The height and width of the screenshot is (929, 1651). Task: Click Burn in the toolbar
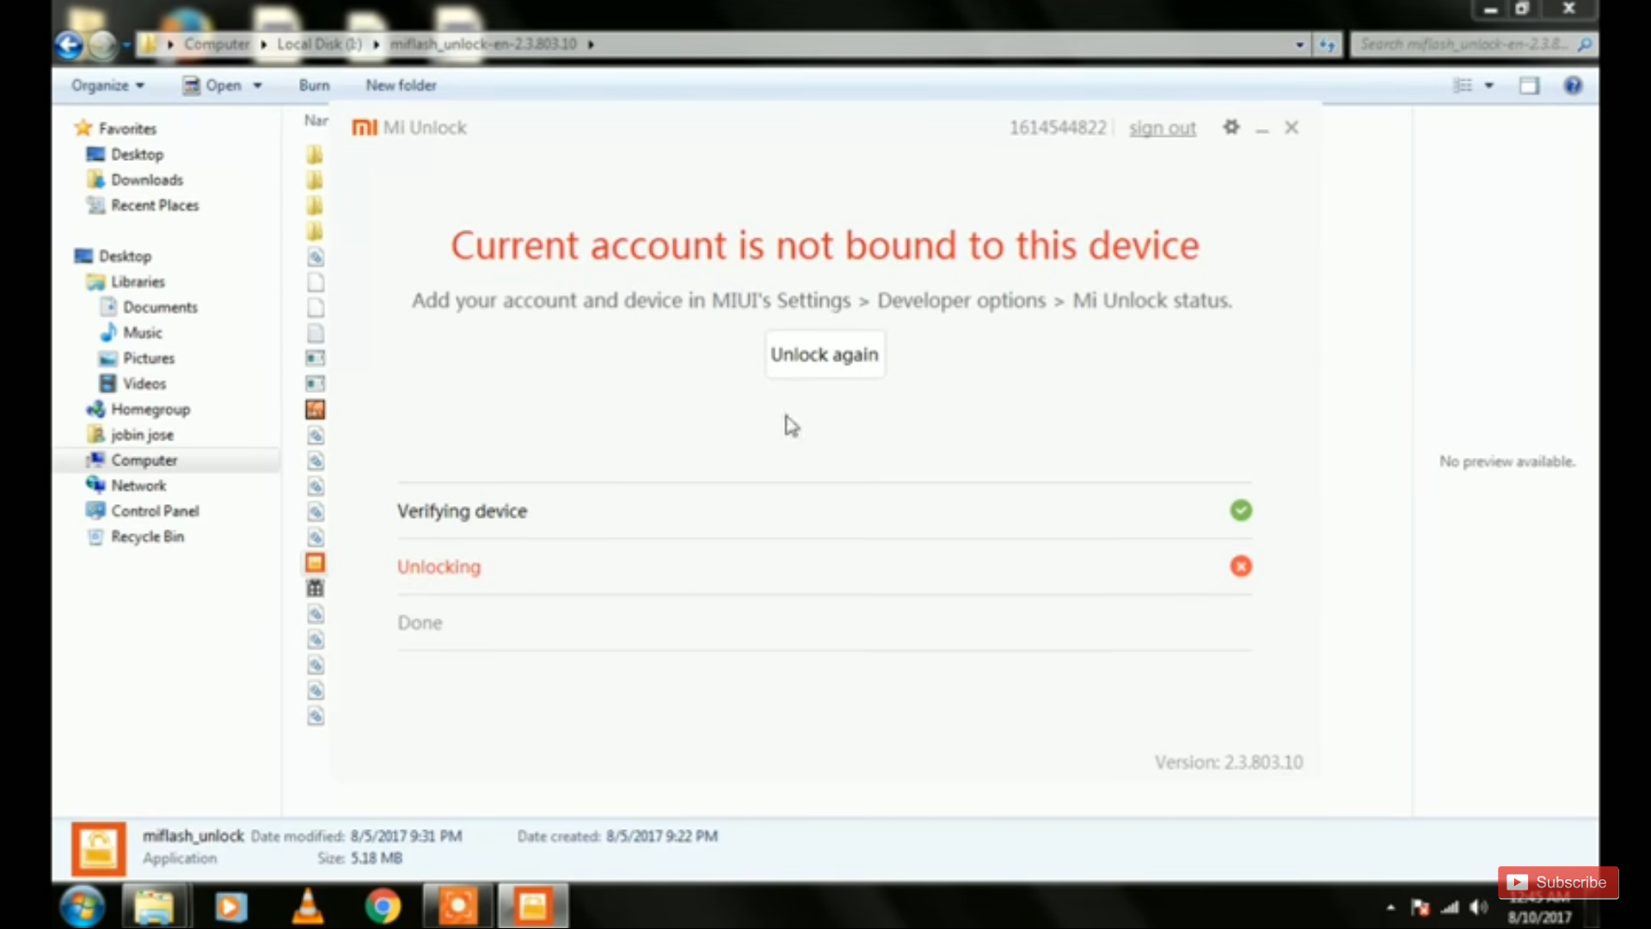[x=314, y=85]
